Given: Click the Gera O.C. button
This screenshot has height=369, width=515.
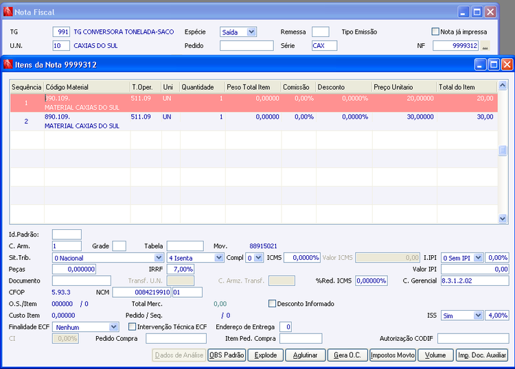Looking at the screenshot, I should (x=347, y=355).
